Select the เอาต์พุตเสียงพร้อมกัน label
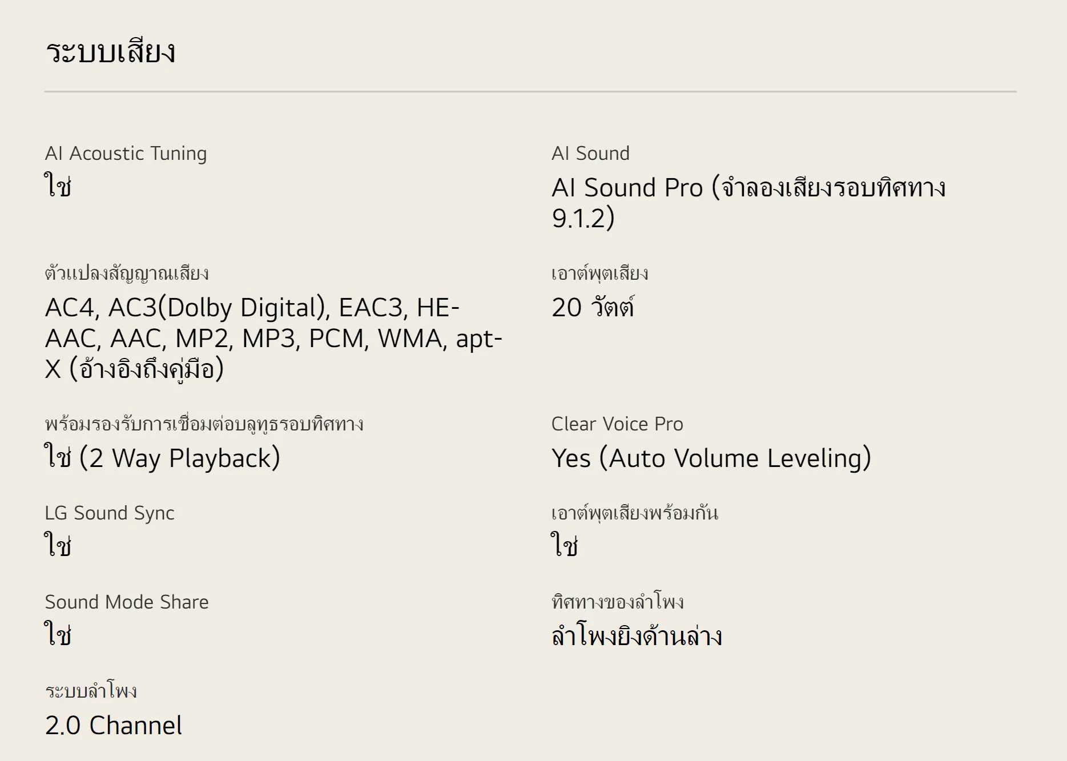 click(634, 513)
